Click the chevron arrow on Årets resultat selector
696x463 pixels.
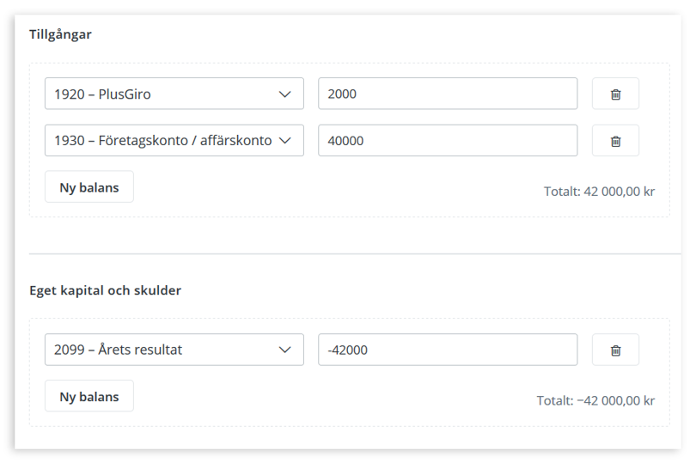285,350
